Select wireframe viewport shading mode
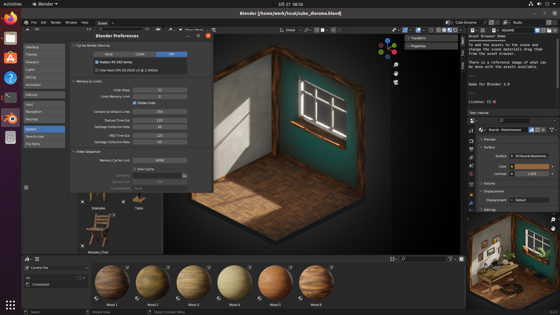 [438, 30]
